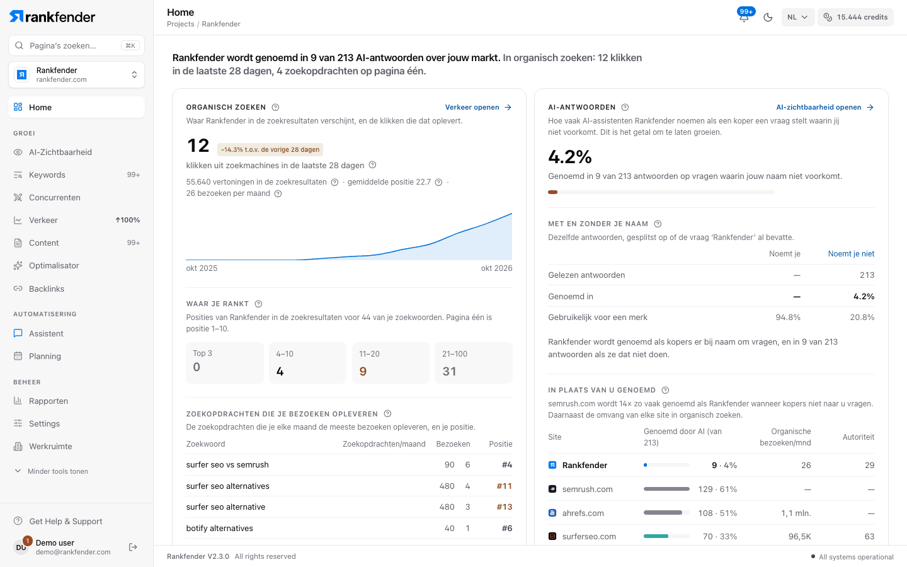
Task: Click the Settings sliders icon
Action: click(x=18, y=423)
